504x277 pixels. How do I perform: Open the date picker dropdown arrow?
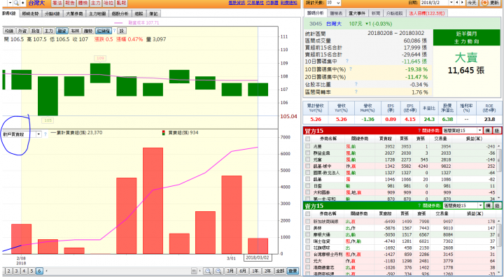tap(451, 3)
